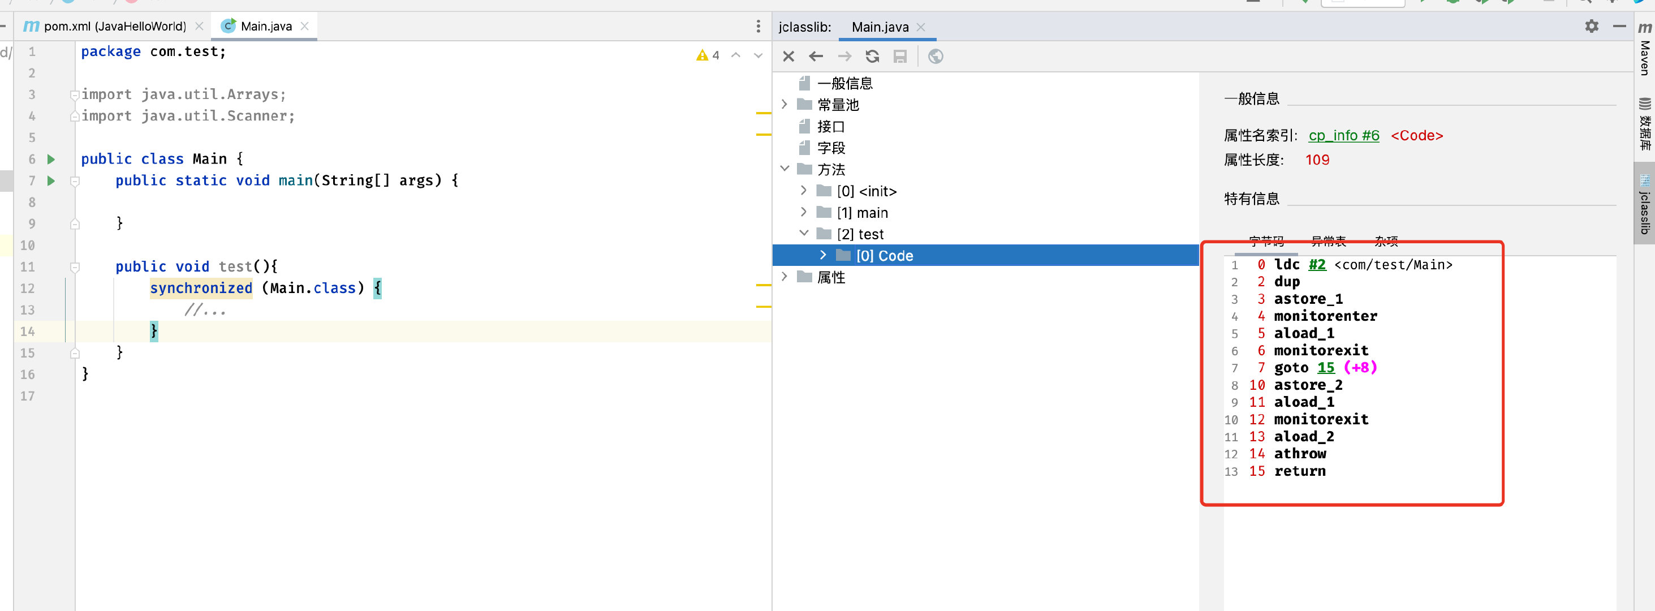Toggle fold on test() method gutter
1655x611 pixels.
pos(75,266)
